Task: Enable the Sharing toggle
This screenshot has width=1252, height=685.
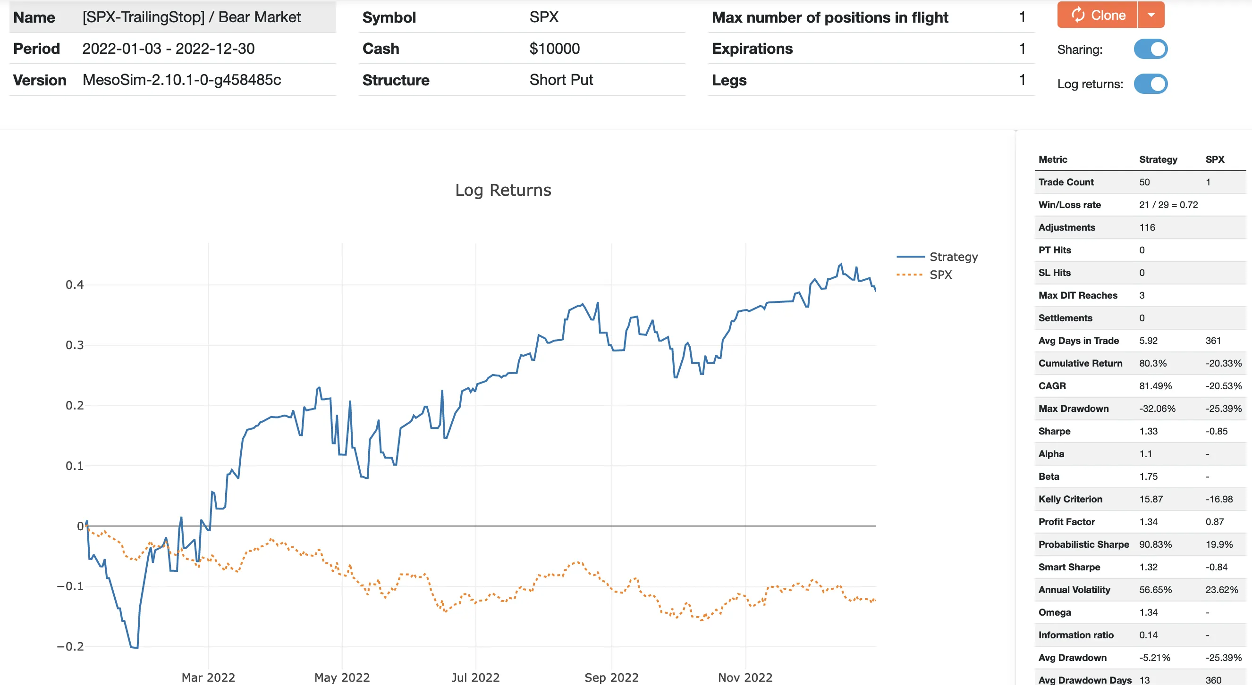Action: tap(1152, 49)
